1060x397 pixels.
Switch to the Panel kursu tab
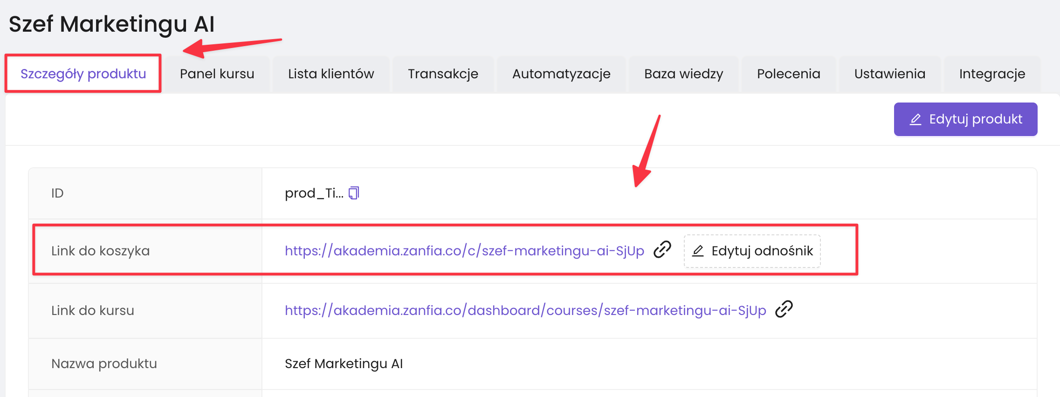point(217,74)
